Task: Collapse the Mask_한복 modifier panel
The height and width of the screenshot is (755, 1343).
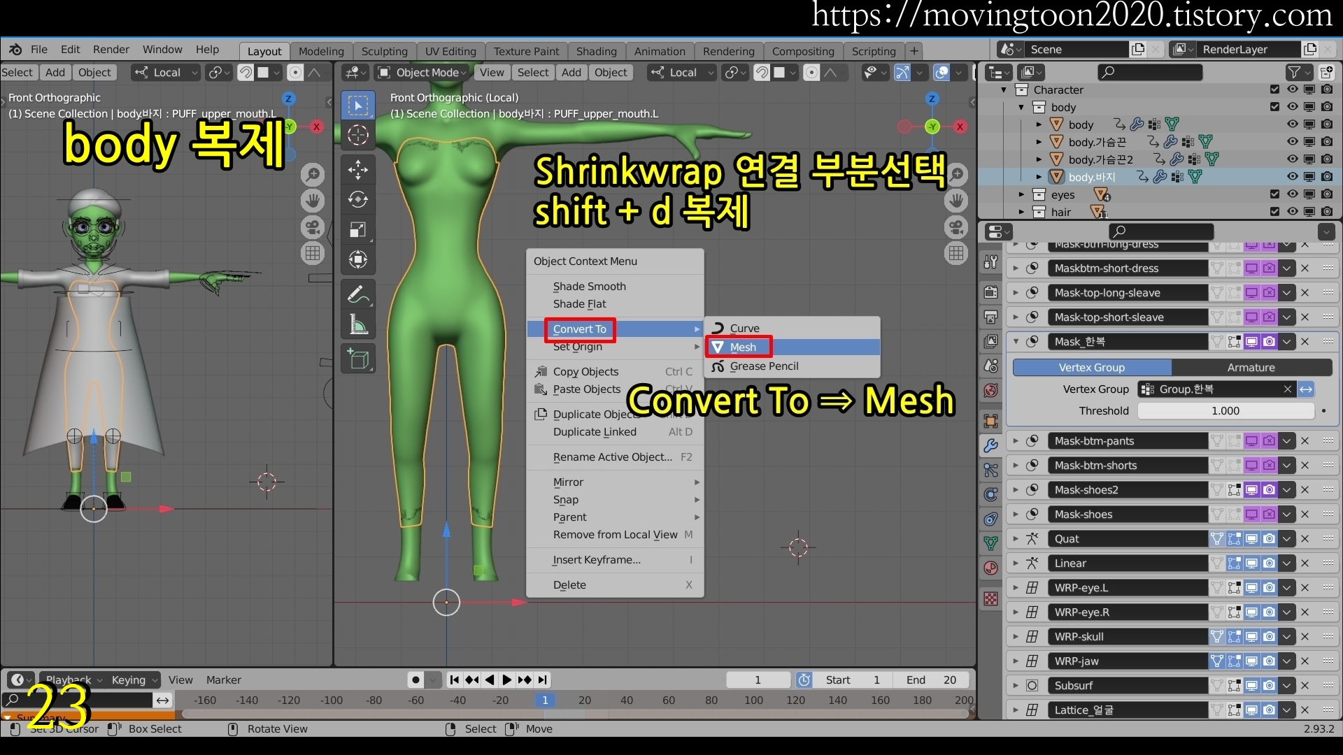Action: point(1016,342)
